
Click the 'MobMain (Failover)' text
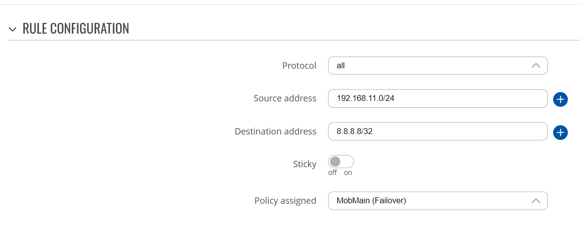click(372, 201)
